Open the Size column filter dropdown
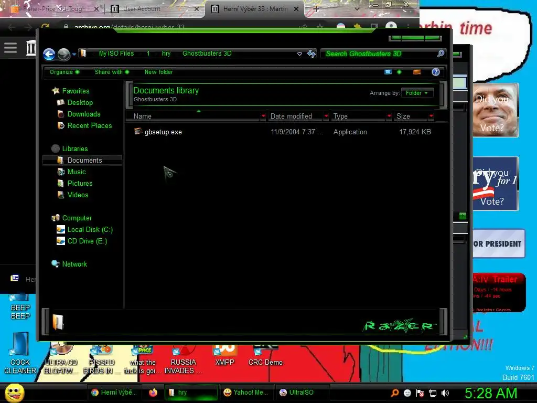The image size is (537, 403). point(431,116)
